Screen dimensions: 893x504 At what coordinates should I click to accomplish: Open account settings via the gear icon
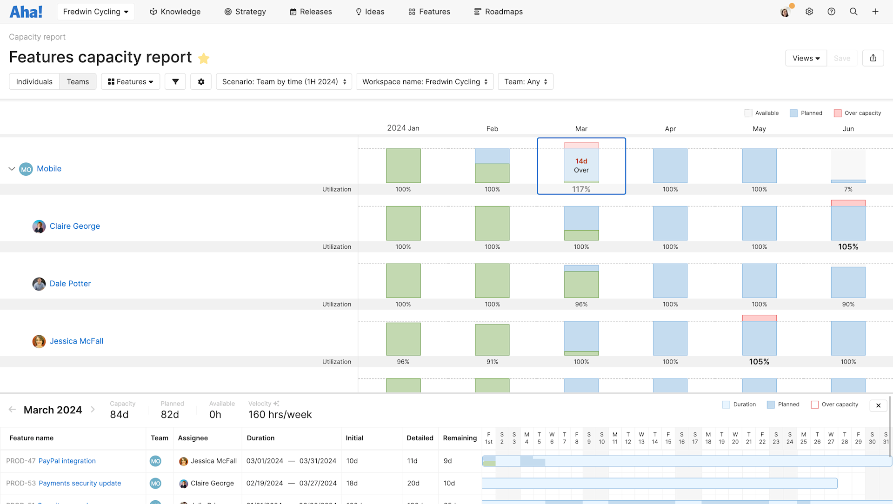(x=809, y=11)
